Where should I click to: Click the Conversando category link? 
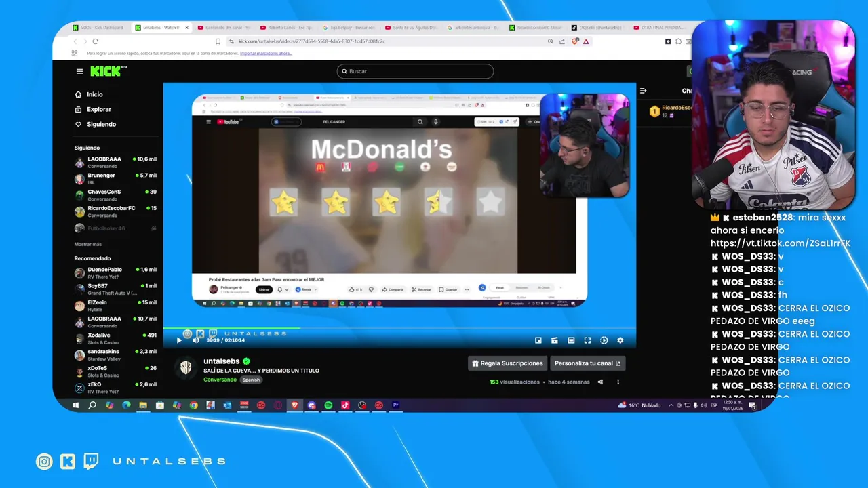click(220, 380)
